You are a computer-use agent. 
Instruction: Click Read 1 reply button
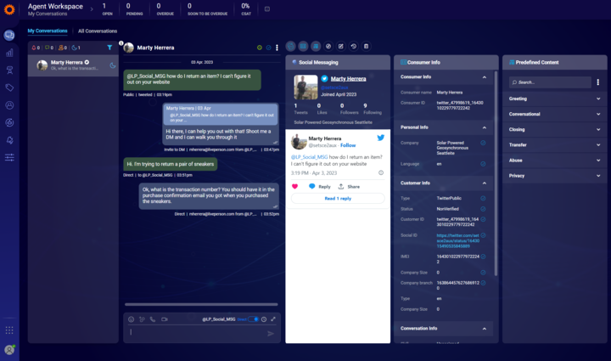coord(338,199)
